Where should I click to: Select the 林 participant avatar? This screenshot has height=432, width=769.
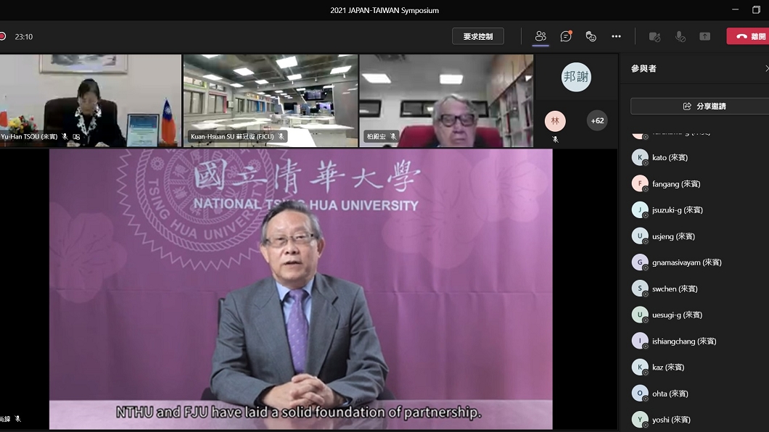pyautogui.click(x=555, y=121)
